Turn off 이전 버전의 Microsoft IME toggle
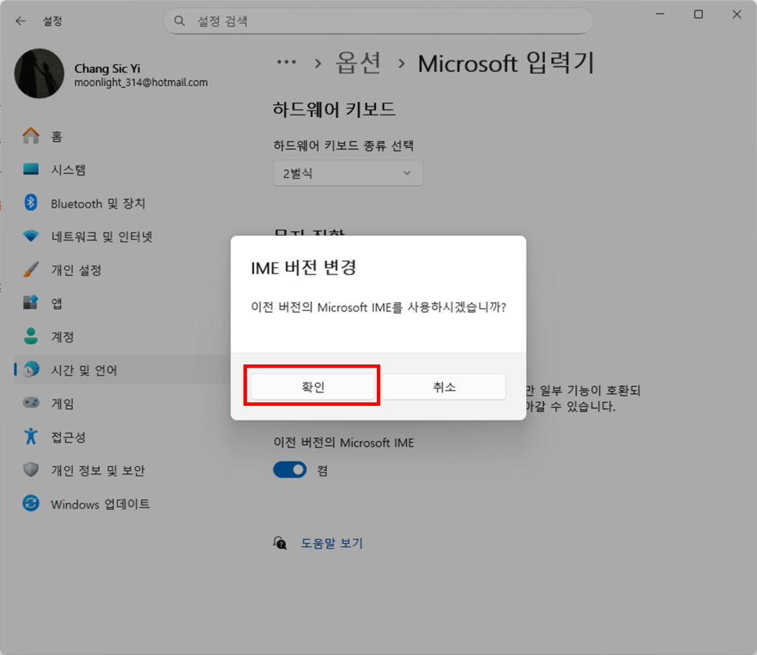757x655 pixels. (x=290, y=469)
